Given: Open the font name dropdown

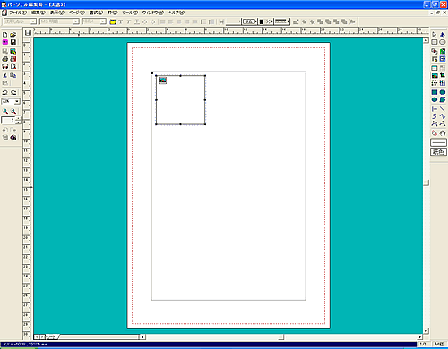Looking at the screenshot, I should pos(76,21).
